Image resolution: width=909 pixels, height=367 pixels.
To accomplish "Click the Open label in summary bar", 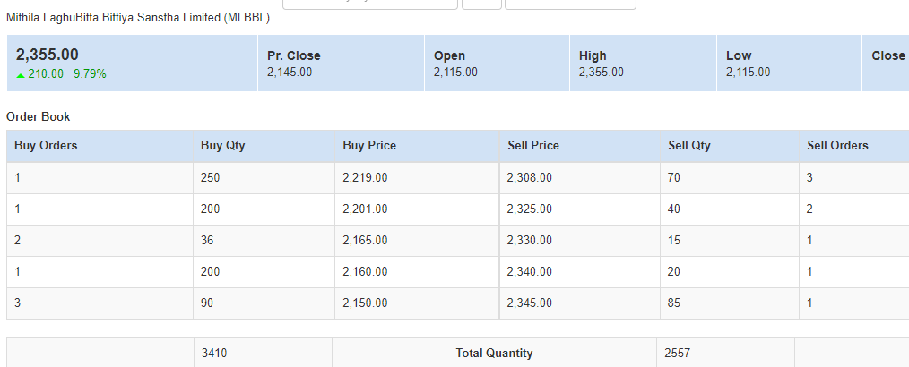I will 449,56.
